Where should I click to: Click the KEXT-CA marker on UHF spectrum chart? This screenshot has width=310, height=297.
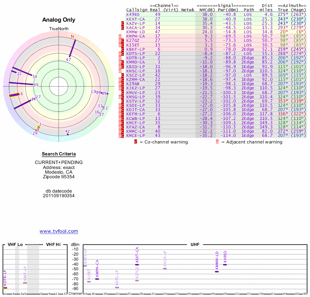pos(137,265)
